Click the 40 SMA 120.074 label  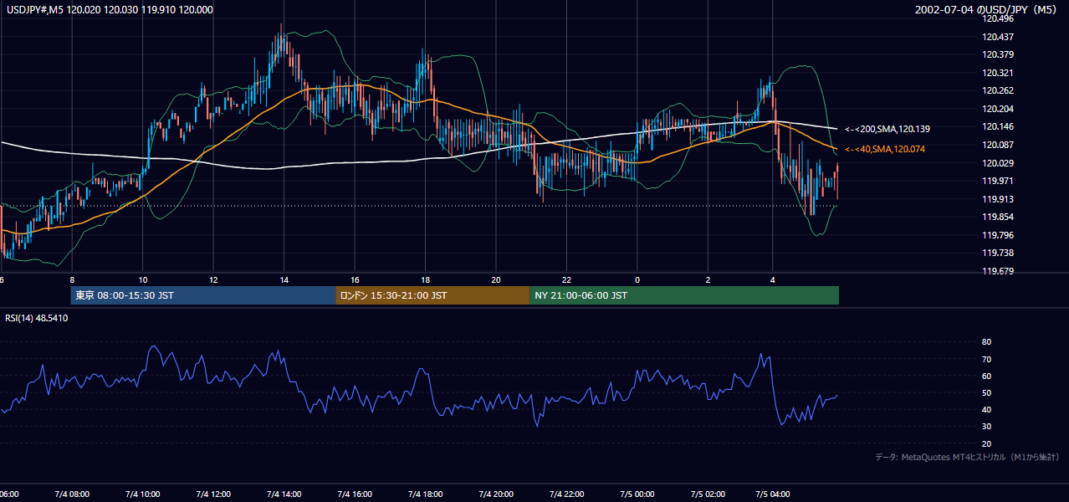[884, 149]
